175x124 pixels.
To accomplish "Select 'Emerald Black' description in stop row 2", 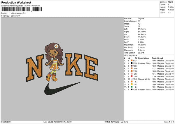I will pyautogui.click(x=144, y=63).
